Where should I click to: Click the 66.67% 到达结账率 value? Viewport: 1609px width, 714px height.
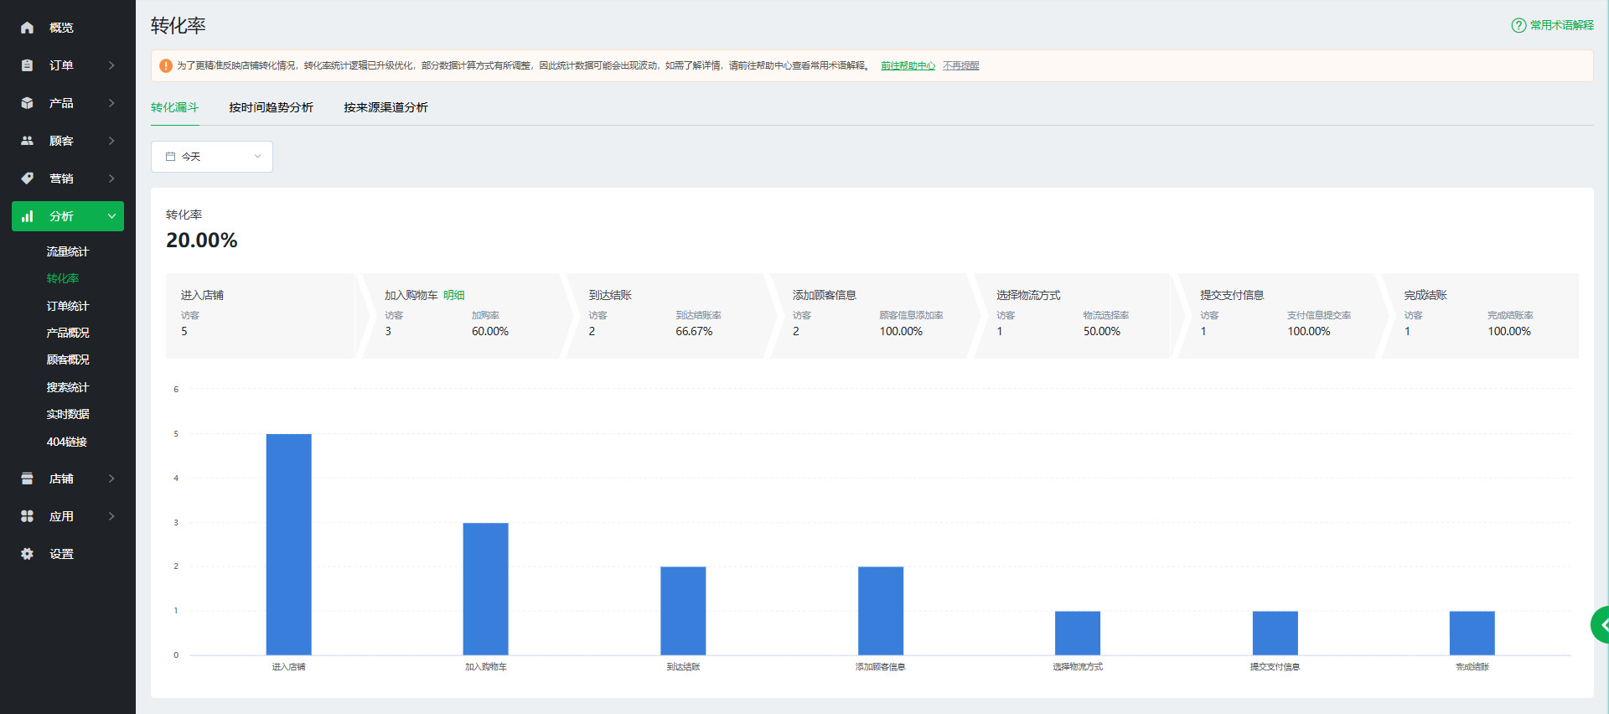[694, 331]
